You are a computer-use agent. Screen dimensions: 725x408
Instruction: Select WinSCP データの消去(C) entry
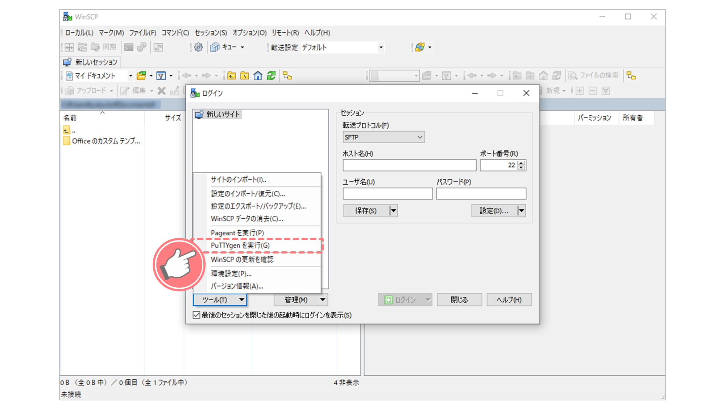click(257, 219)
